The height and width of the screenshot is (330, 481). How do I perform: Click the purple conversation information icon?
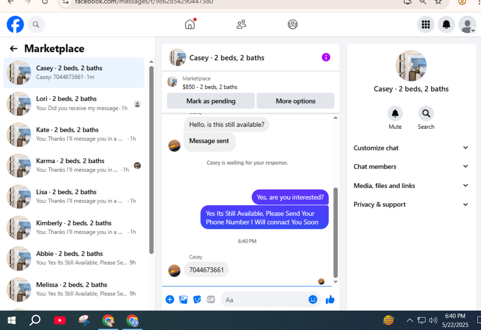(x=326, y=58)
